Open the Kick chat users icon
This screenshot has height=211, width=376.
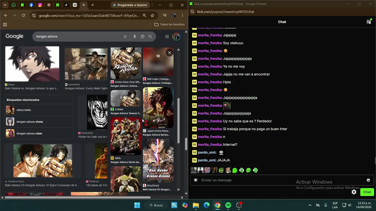(369, 22)
